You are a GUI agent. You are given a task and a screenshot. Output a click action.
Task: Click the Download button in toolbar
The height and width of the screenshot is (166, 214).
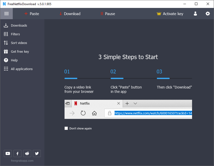70,14
